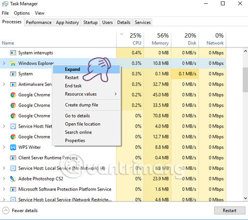Image resolution: width=248 pixels, height=220 pixels.
Task: Click the scrollbar down arrow
Action: coord(246,198)
